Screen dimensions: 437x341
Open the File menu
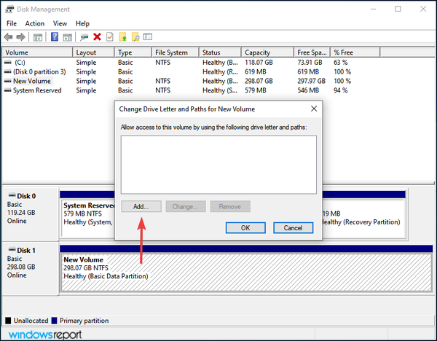12,23
